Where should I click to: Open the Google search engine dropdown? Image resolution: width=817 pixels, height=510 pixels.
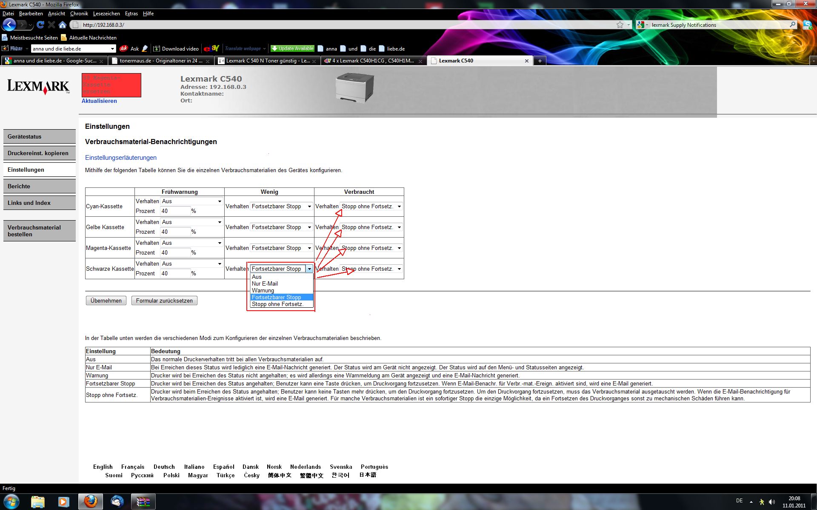(643, 25)
